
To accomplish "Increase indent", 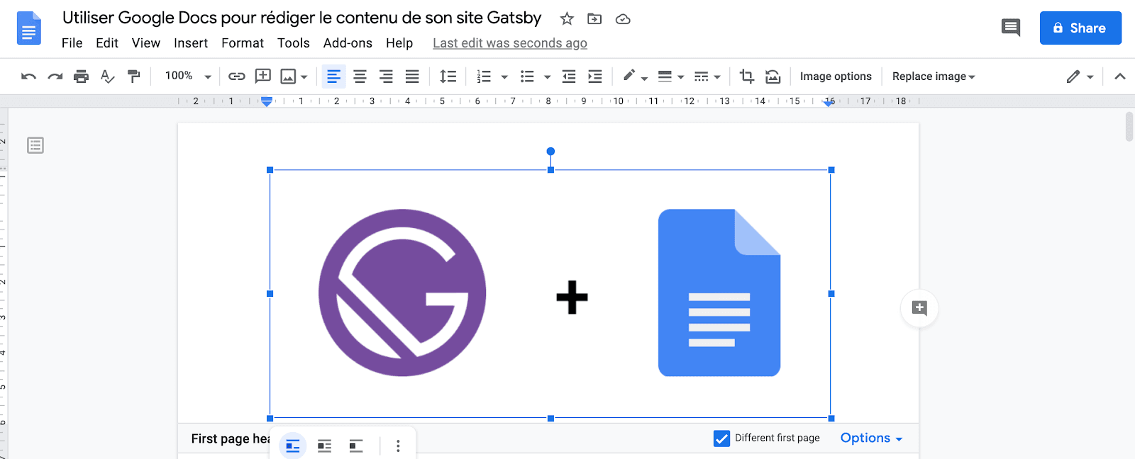I will (595, 76).
